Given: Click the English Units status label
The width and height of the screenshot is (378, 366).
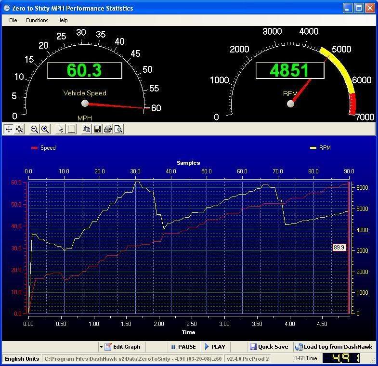Looking at the screenshot, I should pyautogui.click(x=22, y=359).
